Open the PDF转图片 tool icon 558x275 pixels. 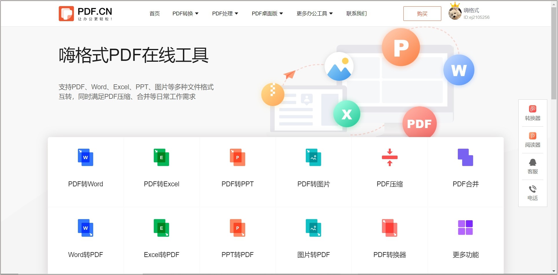(313, 157)
